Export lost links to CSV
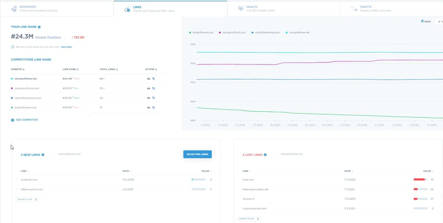 pos(249,219)
